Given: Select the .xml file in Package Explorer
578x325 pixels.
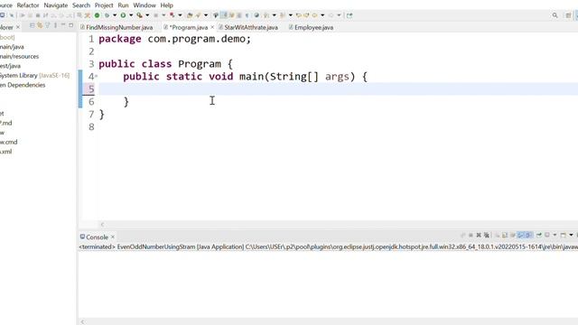Looking at the screenshot, I should click(x=6, y=152).
